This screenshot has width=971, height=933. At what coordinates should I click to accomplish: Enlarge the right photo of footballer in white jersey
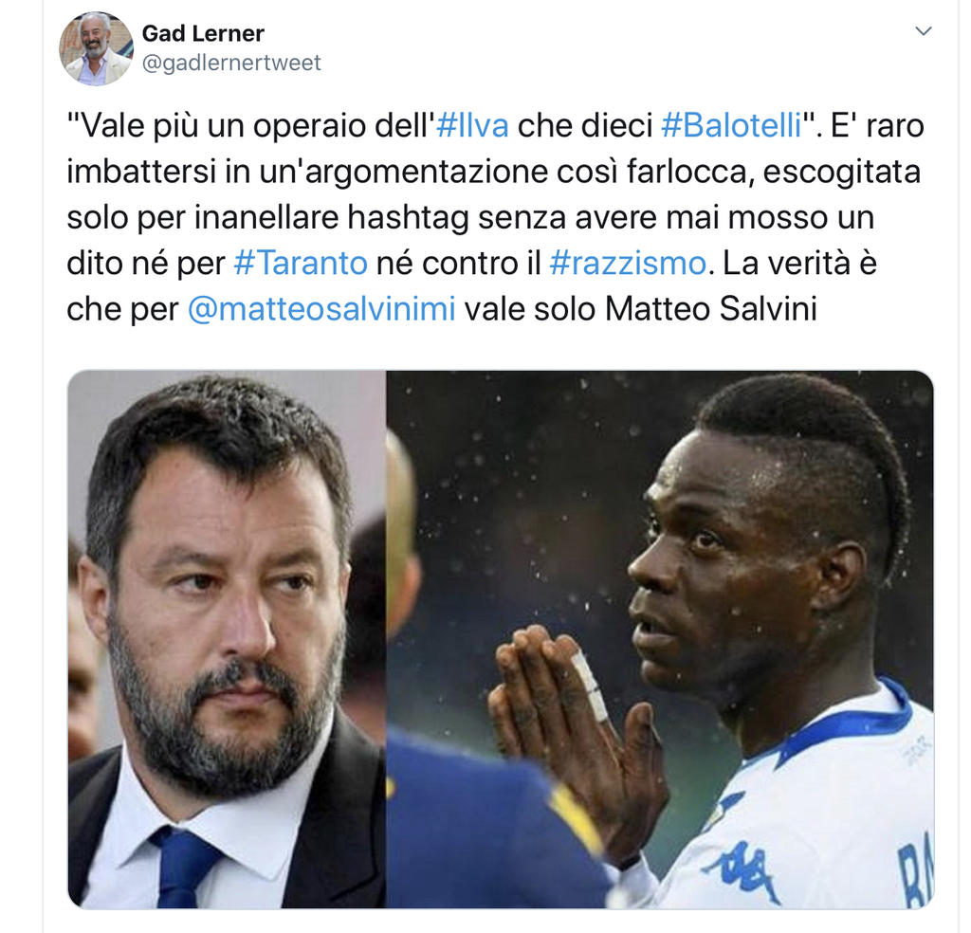660,640
